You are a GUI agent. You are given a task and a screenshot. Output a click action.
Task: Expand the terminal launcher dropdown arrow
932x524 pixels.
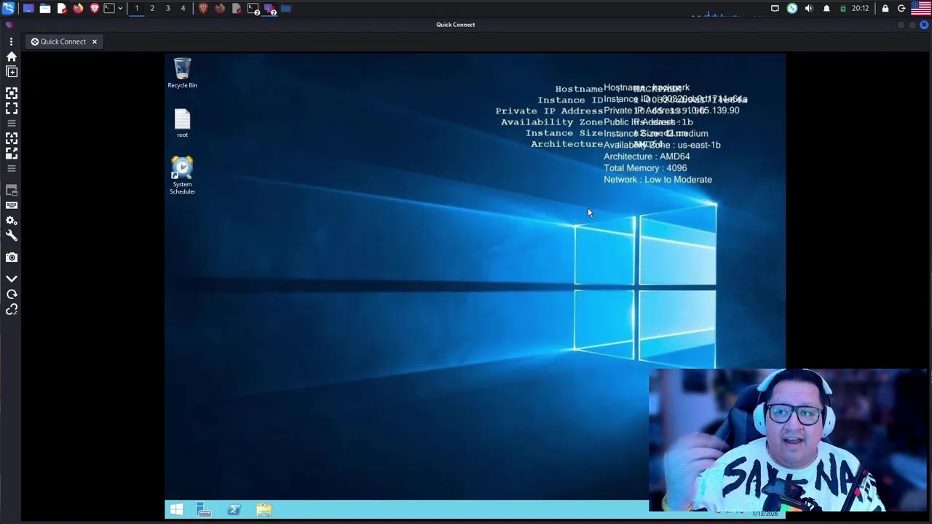coord(120,8)
